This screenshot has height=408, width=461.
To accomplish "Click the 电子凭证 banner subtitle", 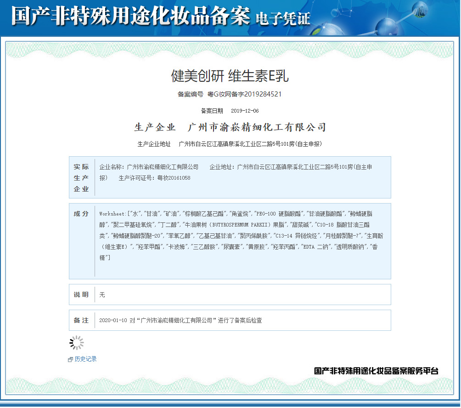I will click(283, 18).
